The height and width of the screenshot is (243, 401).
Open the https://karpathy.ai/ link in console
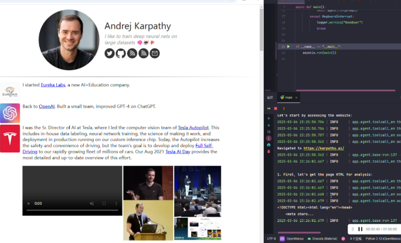(x=324, y=148)
